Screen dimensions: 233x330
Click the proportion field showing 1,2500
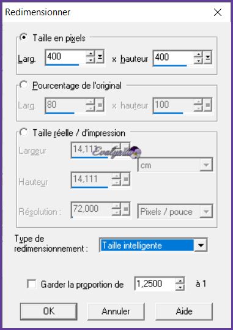pos(155,284)
